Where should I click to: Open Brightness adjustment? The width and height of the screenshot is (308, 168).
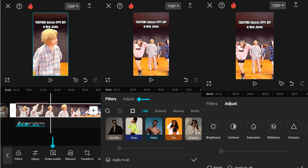213,126
